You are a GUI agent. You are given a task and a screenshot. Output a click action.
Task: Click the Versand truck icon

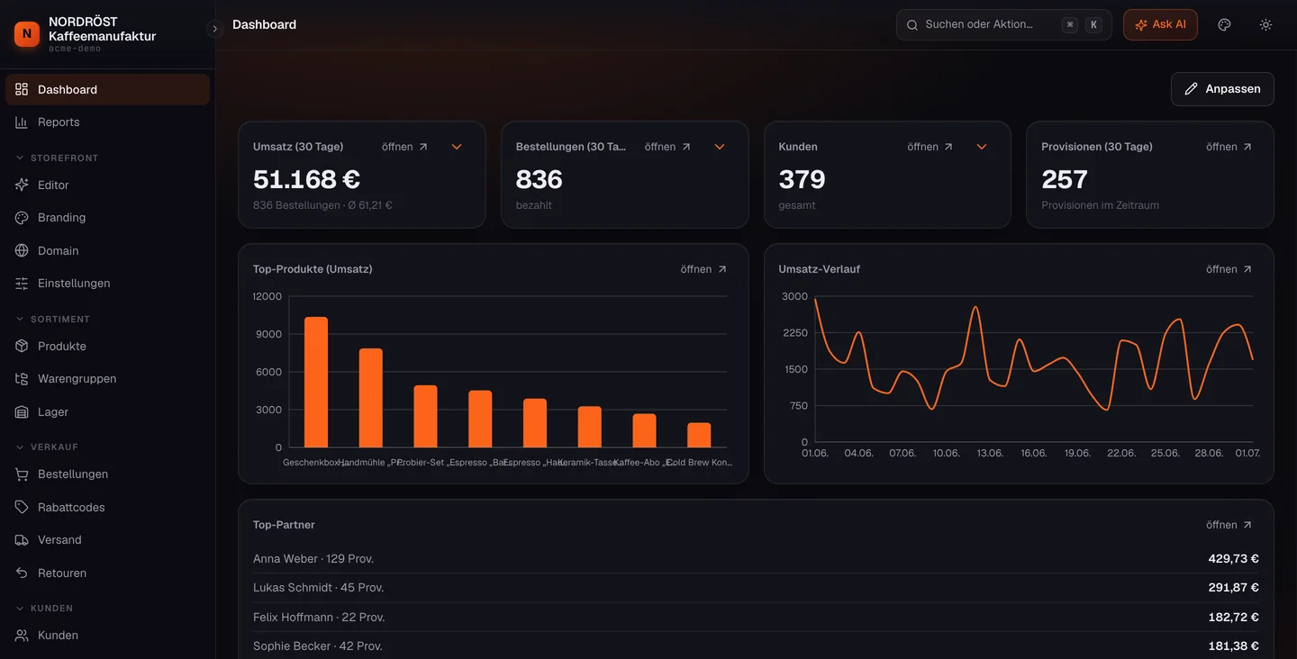coord(22,539)
